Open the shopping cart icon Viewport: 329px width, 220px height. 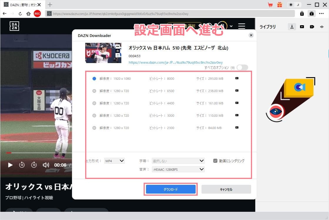[270, 5]
